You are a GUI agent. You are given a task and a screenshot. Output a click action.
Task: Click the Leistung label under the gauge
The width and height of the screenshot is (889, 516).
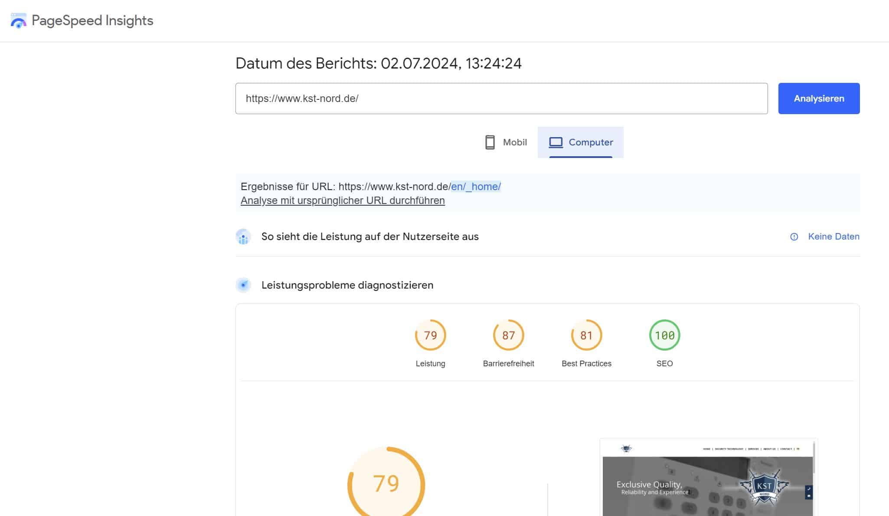point(430,364)
